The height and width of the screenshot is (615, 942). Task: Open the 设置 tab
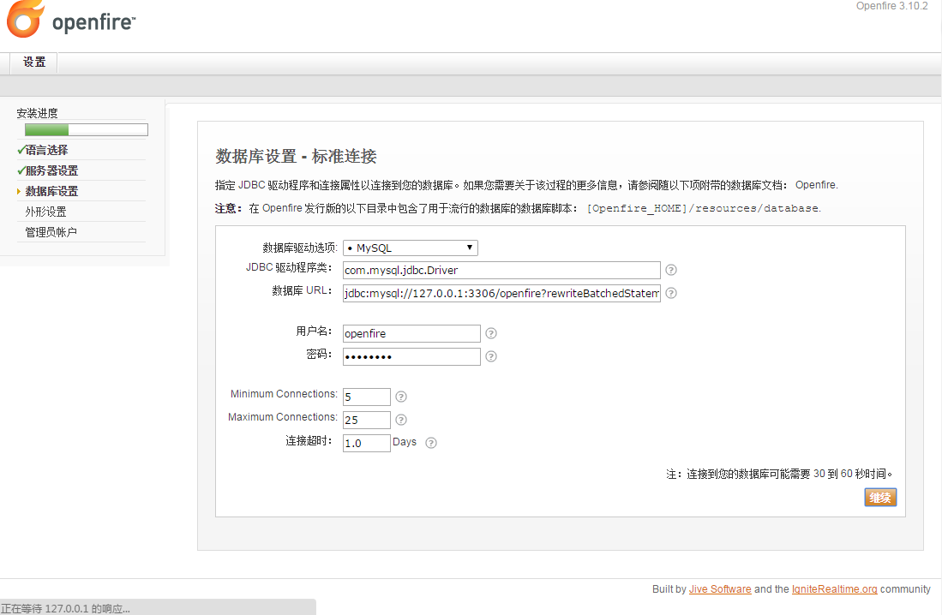(34, 63)
